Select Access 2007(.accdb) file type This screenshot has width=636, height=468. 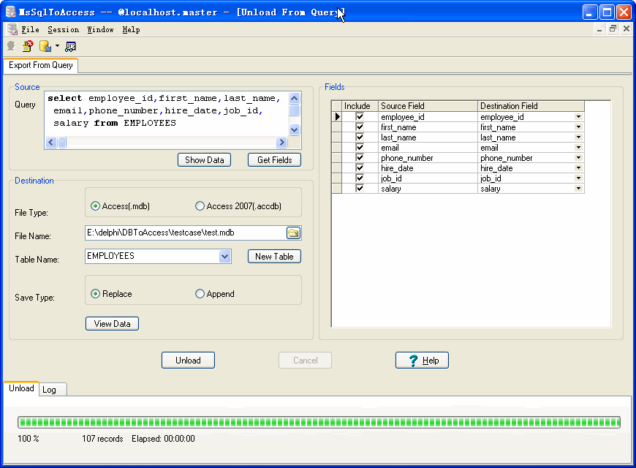(200, 206)
